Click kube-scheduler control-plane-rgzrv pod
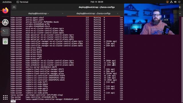This screenshot has width=183, height=103. [x=50, y=61]
